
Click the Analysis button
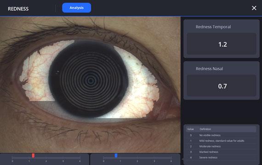(76, 8)
